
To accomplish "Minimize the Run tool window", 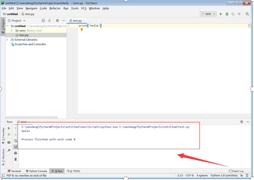I will (x=248, y=122).
